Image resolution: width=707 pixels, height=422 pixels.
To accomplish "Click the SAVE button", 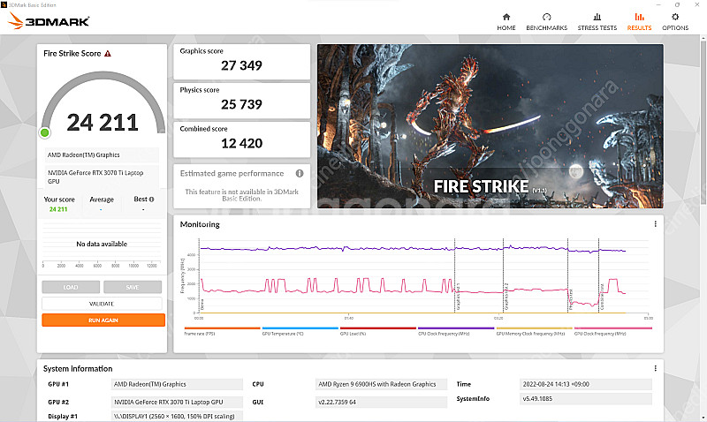I will tap(133, 287).
